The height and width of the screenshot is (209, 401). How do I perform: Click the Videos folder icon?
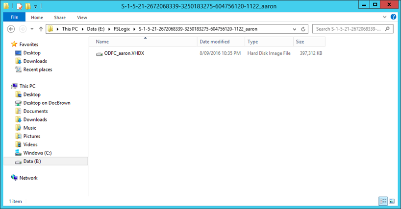tap(18, 144)
